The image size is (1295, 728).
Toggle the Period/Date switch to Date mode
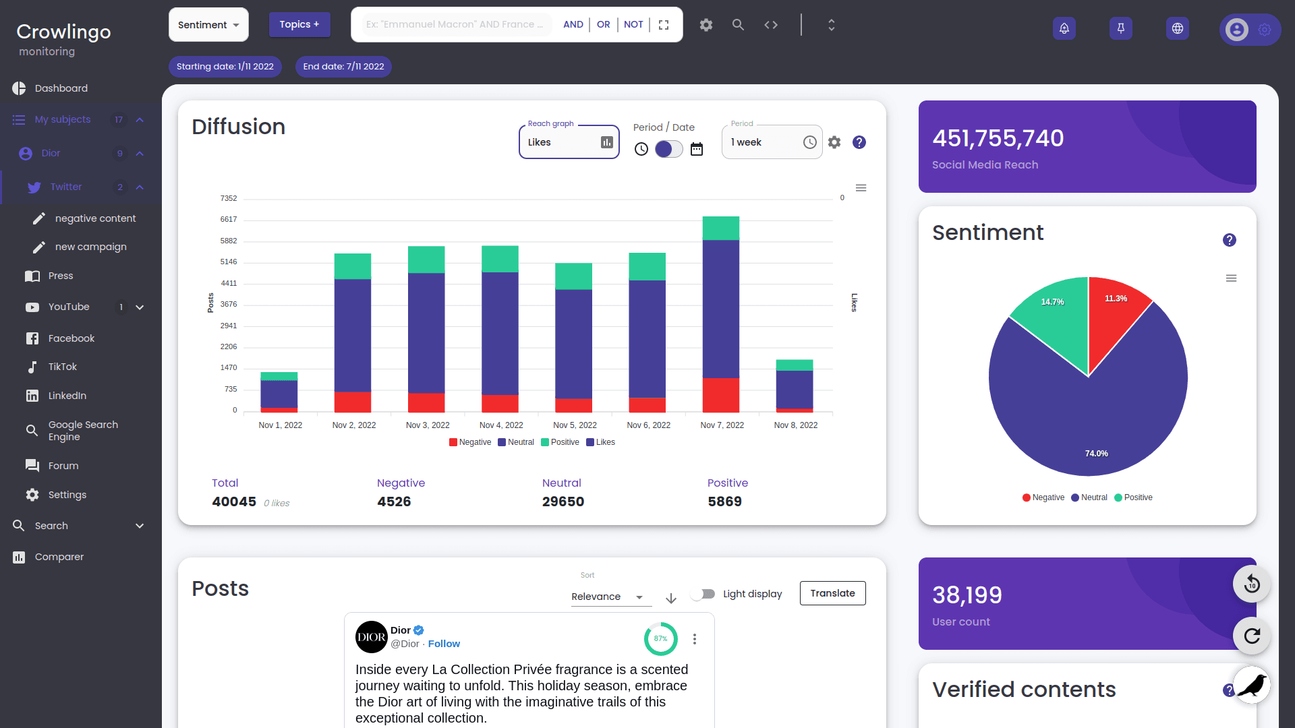pyautogui.click(x=668, y=148)
